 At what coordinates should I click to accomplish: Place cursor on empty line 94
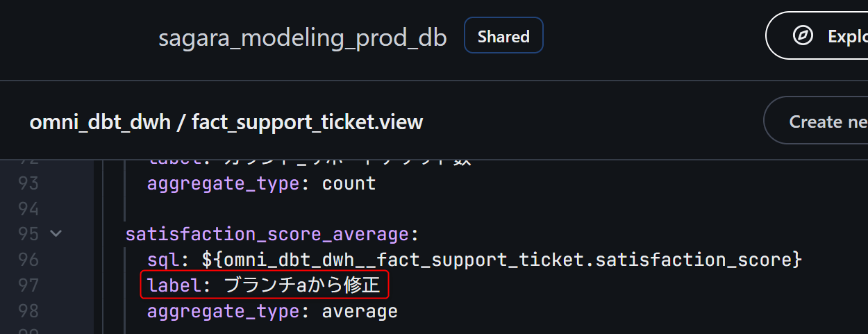click(278, 209)
